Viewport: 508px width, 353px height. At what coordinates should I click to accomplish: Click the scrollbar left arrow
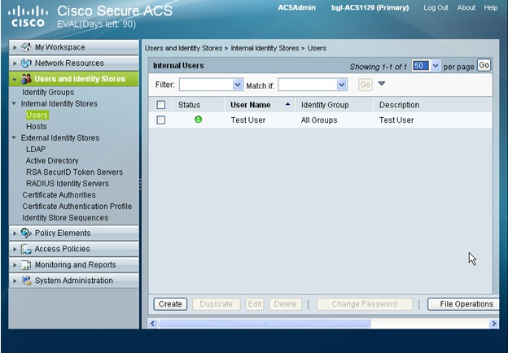(x=153, y=323)
